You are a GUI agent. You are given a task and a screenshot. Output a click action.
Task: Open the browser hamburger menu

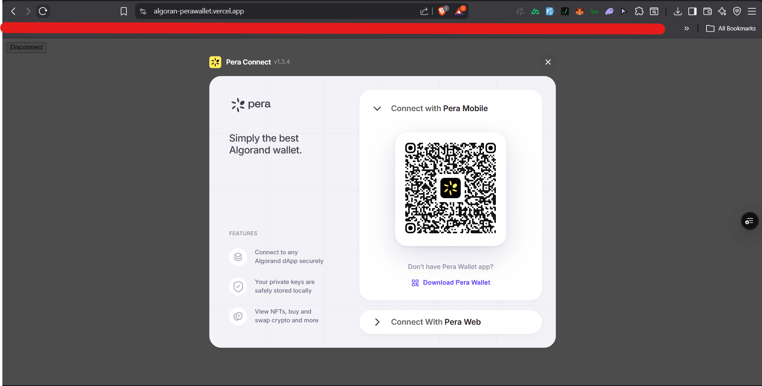pos(752,11)
